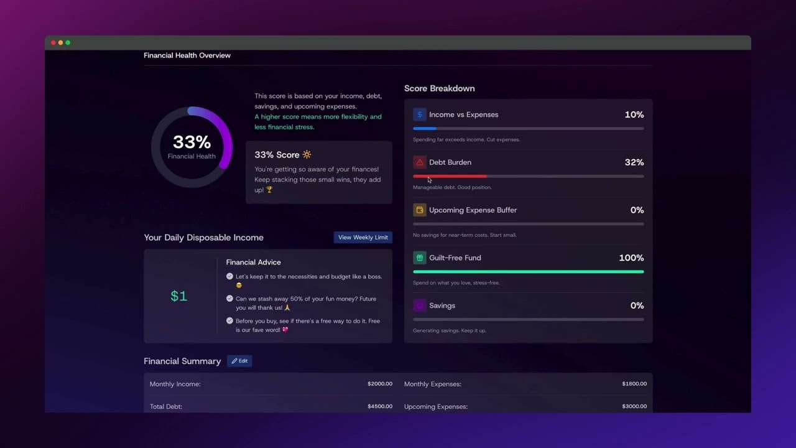Click the green Guilt-Free Fund progress bar
The width and height of the screenshot is (796, 448).
[x=529, y=272]
